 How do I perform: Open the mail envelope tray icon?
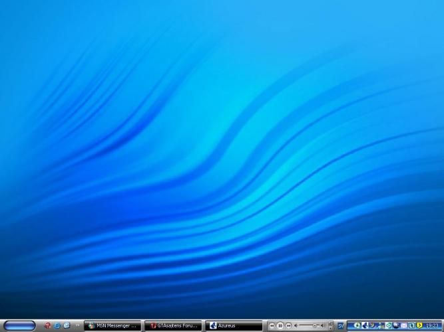click(404, 325)
